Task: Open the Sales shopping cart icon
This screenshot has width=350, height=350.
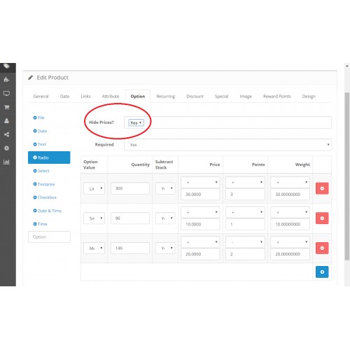Action: tap(6, 107)
